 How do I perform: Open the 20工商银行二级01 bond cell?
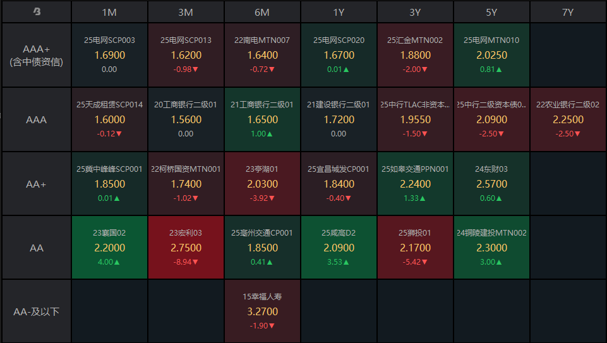[186, 119]
